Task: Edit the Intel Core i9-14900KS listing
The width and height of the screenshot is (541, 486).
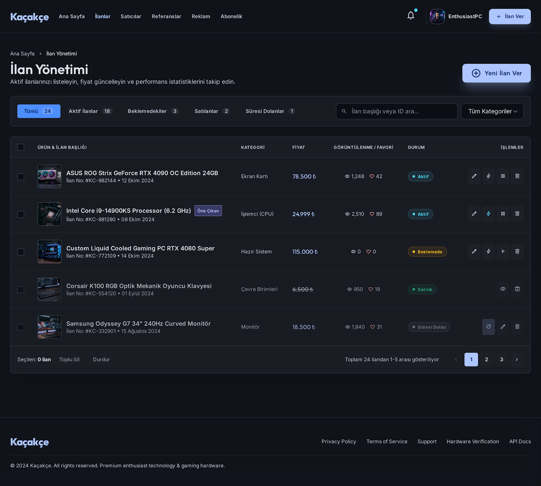Action: pyautogui.click(x=474, y=214)
